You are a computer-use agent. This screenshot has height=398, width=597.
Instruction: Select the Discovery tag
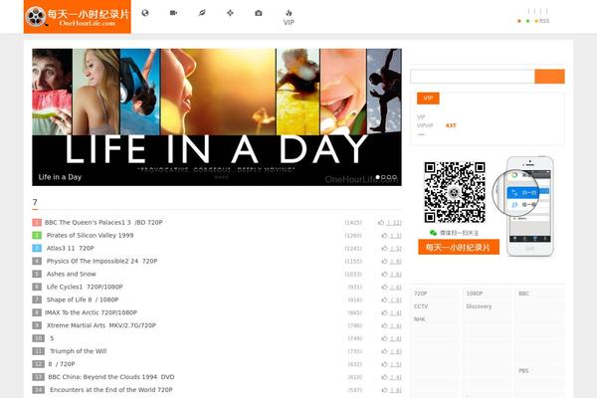479,306
